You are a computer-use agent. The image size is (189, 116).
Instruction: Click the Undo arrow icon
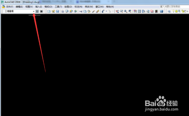point(103,11)
